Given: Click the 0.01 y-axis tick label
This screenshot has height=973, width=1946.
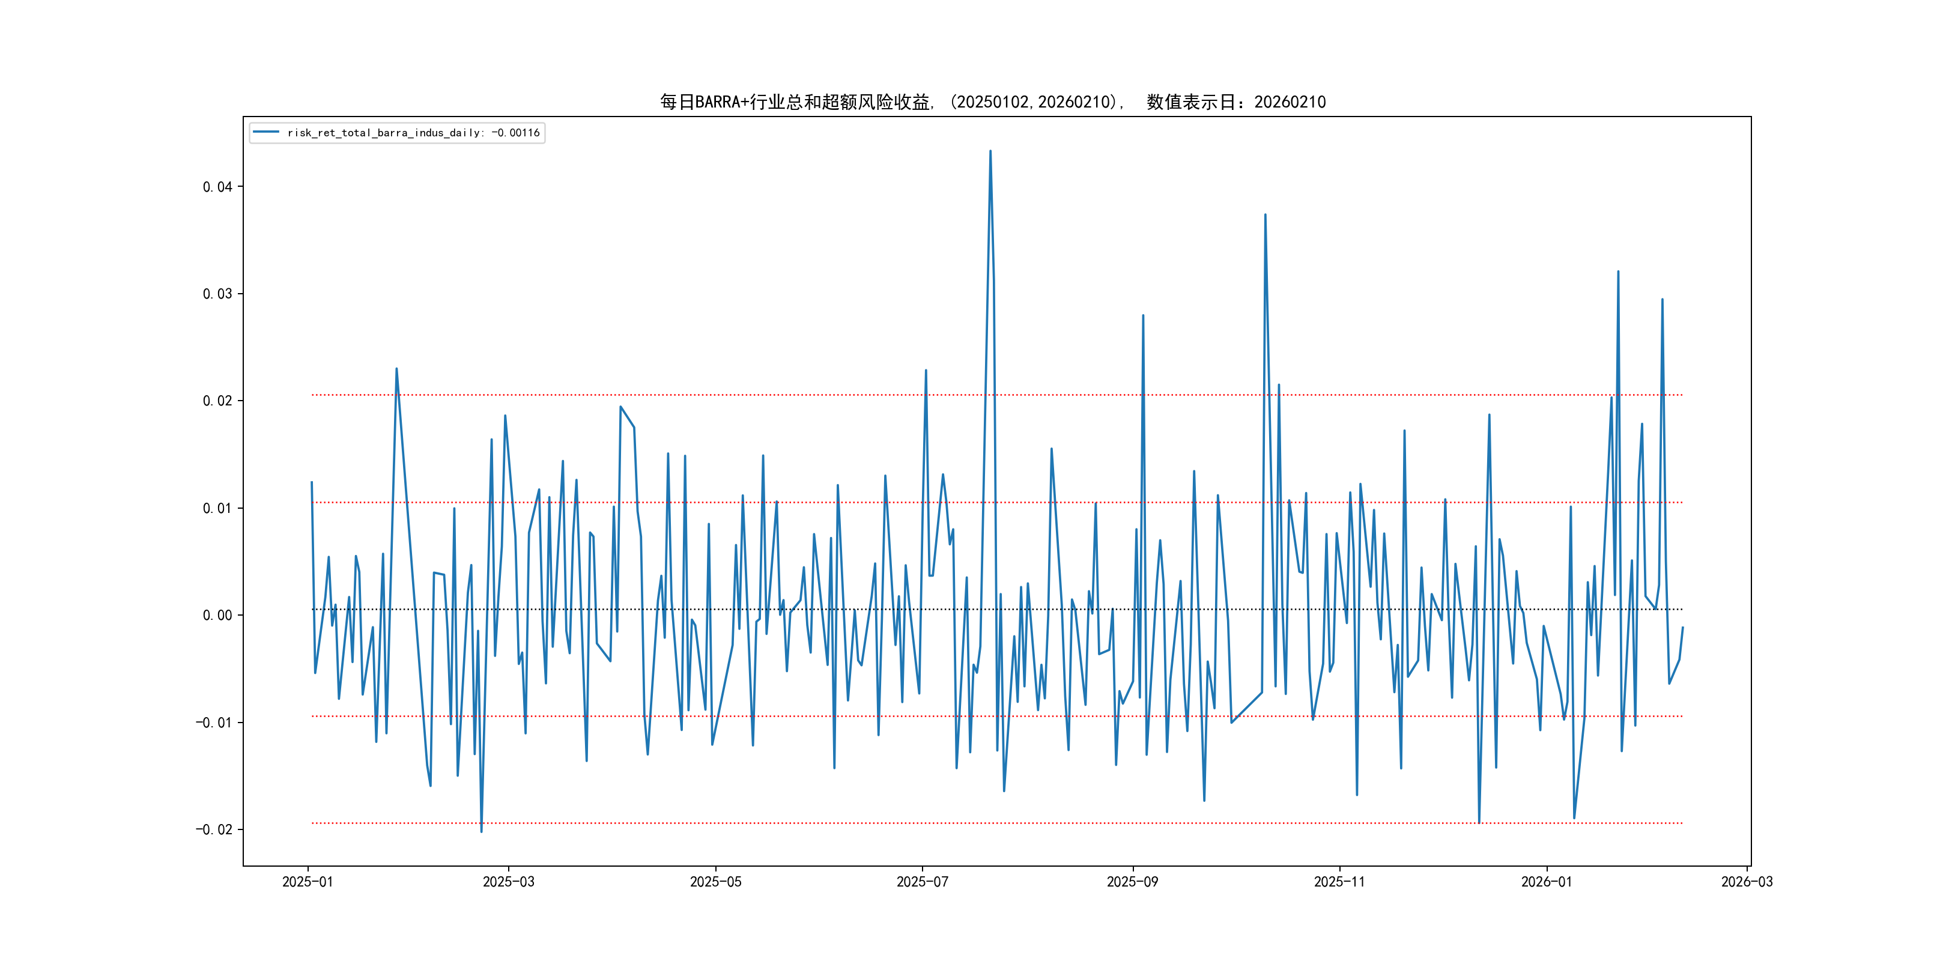Looking at the screenshot, I should (x=217, y=508).
